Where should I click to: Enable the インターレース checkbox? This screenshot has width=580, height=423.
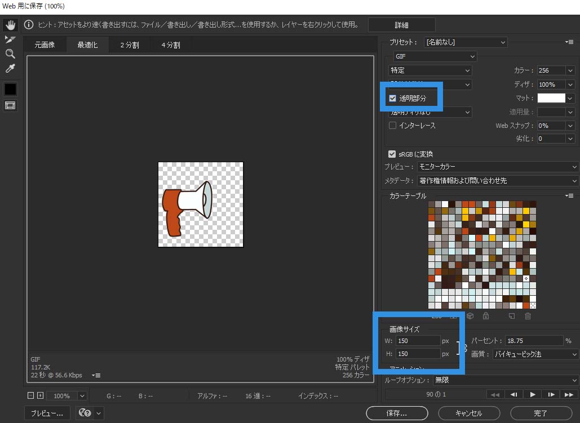393,126
